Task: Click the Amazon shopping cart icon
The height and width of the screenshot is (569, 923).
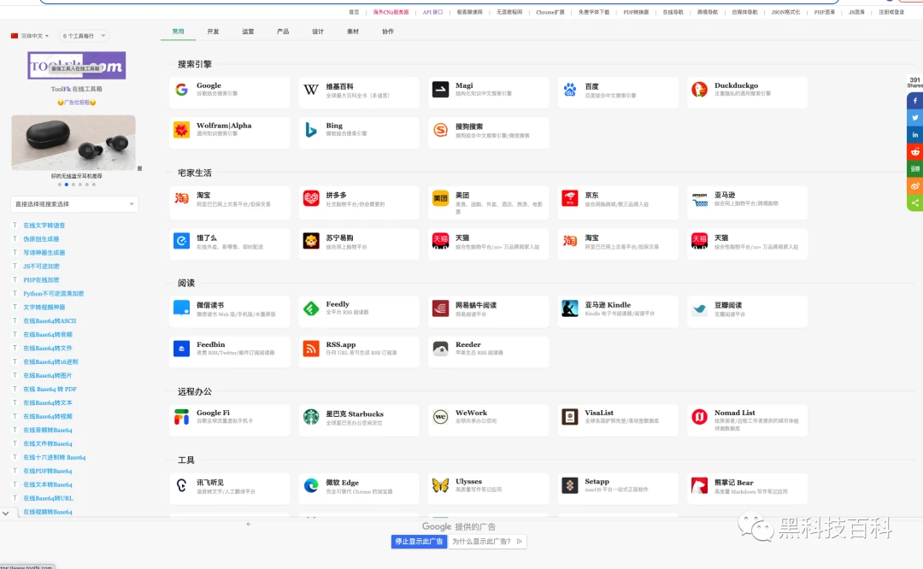Action: pyautogui.click(x=699, y=199)
